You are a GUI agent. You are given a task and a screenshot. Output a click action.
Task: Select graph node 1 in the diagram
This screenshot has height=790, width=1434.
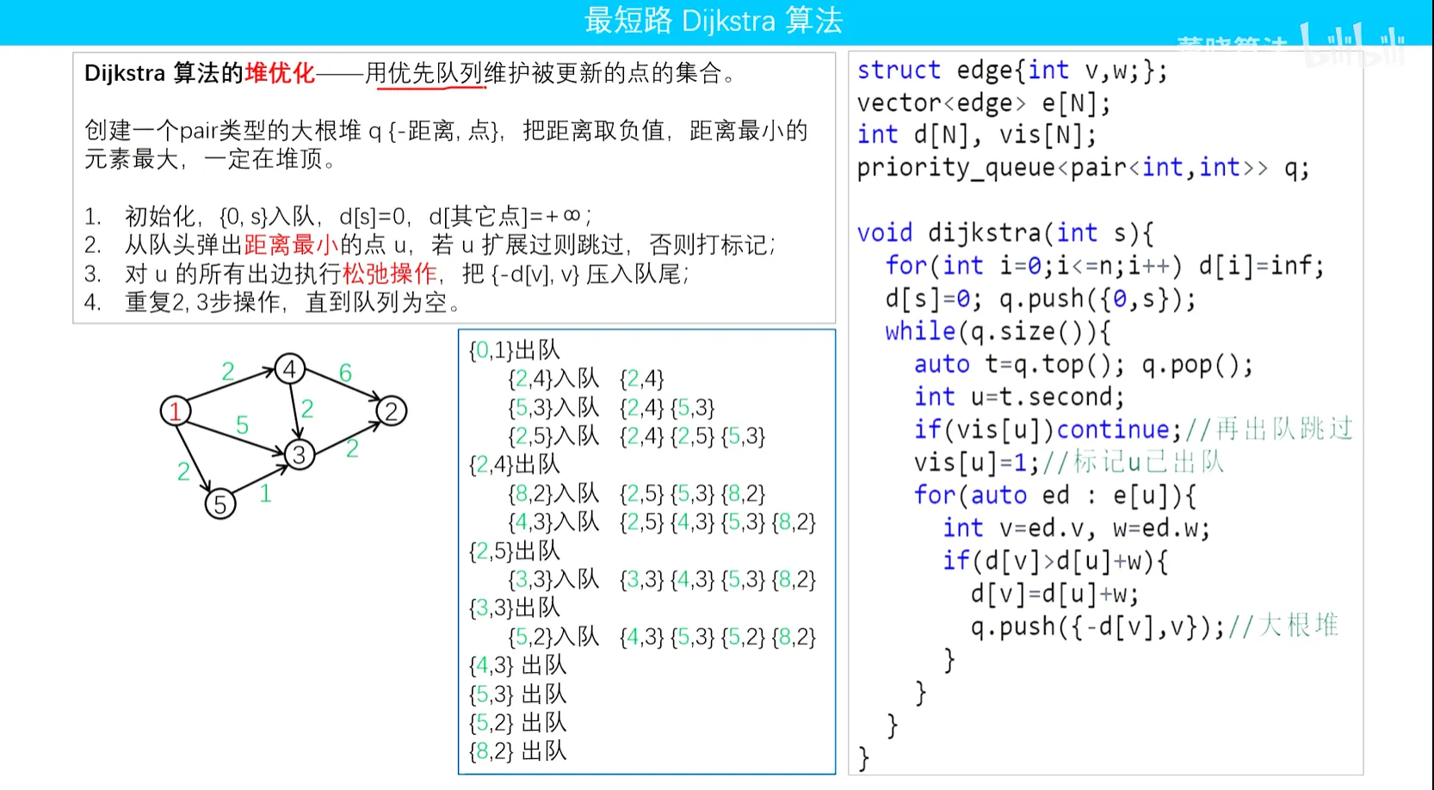176,410
